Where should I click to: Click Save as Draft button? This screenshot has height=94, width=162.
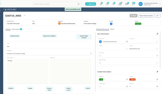coord(49,89)
